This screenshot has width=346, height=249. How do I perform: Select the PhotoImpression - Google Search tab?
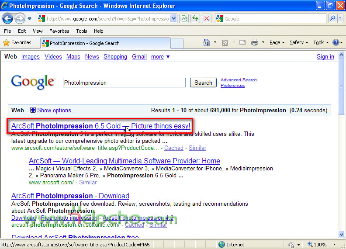click(x=105, y=43)
